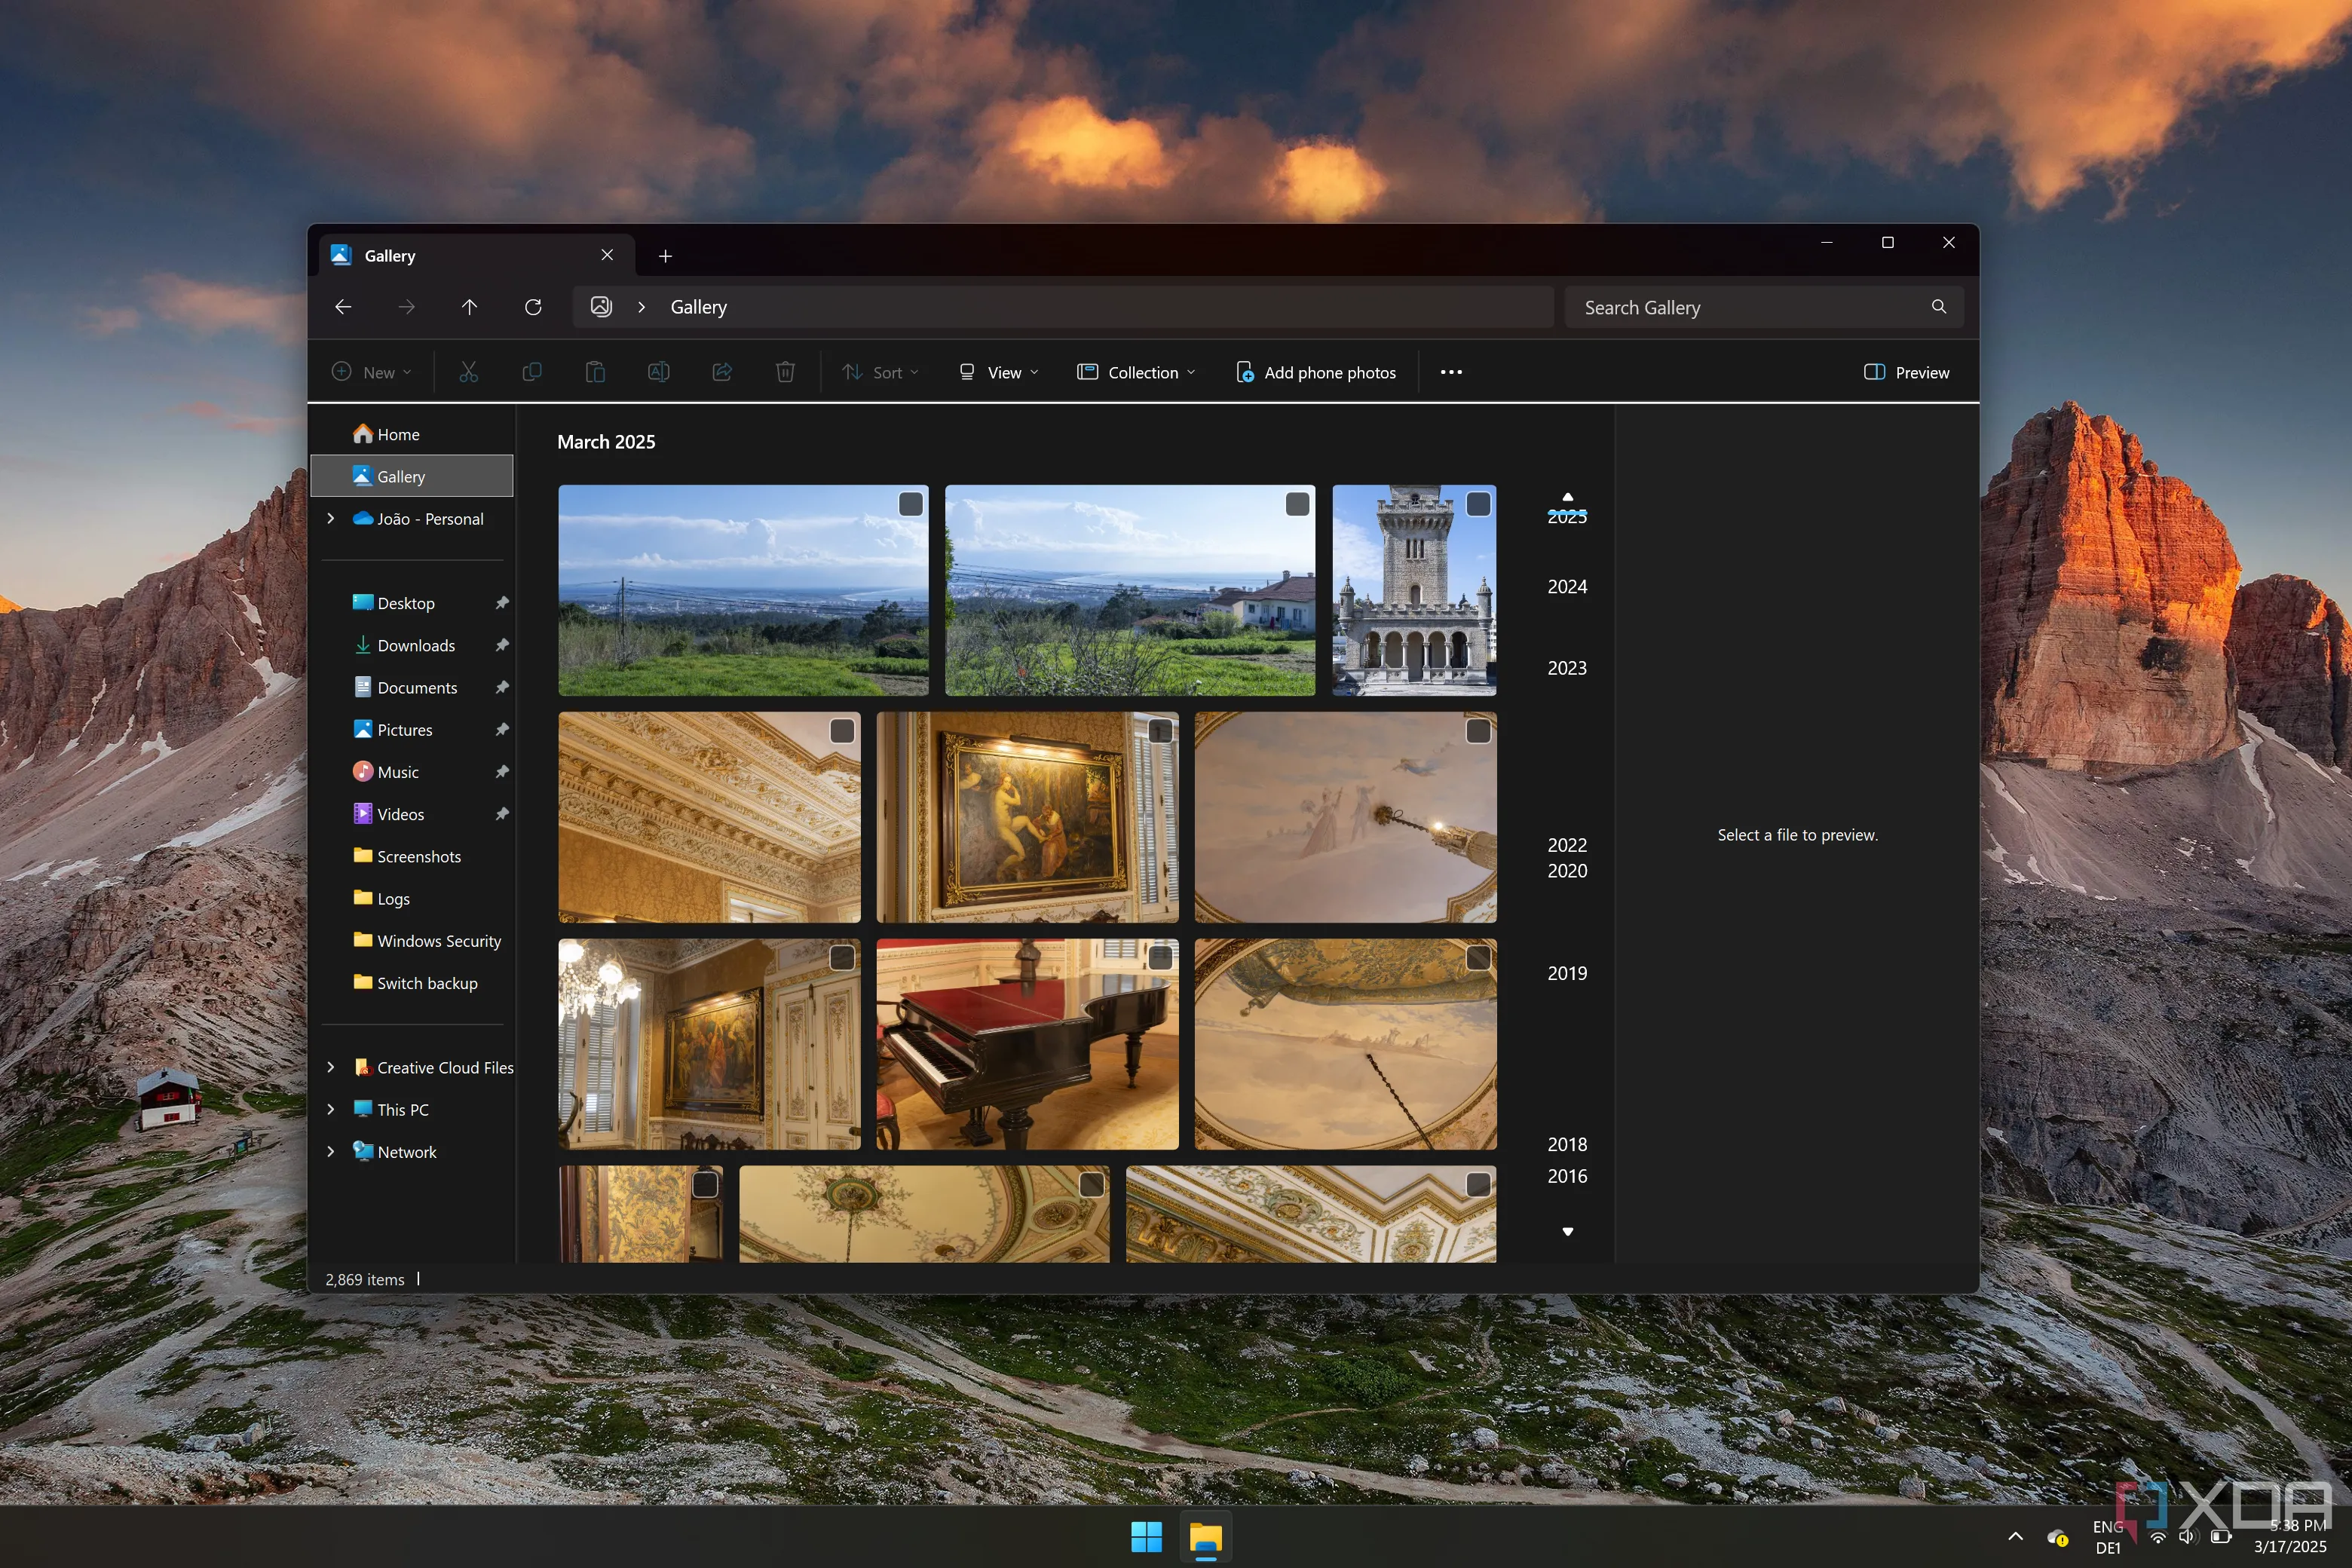The height and width of the screenshot is (1568, 2352).
Task: Click pin icon next to Videos
Action: click(x=502, y=814)
